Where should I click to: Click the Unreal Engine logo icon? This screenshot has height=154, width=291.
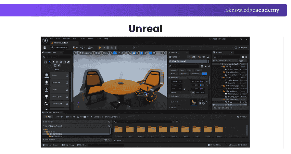(45, 40)
